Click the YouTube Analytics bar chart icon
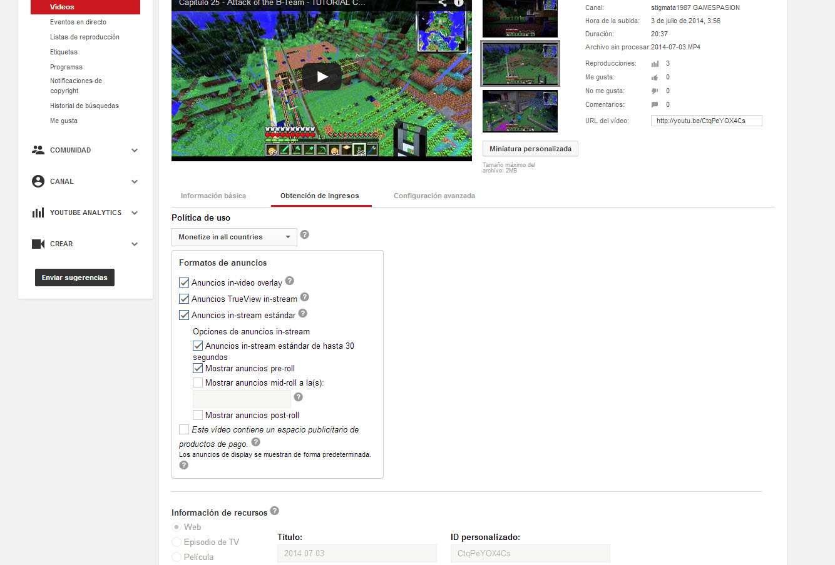 [38, 212]
